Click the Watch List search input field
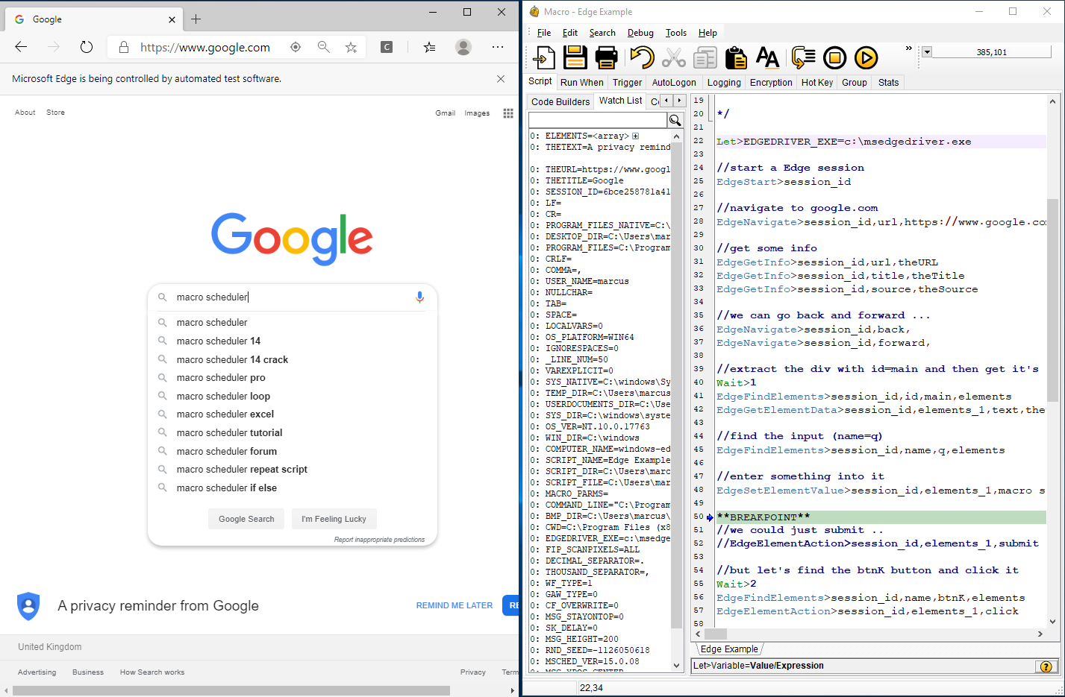 click(597, 120)
